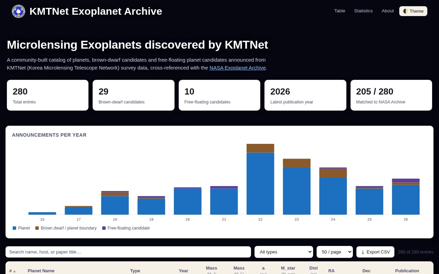Sort by the Planet Name column header
439x274 pixels.
coord(41,271)
